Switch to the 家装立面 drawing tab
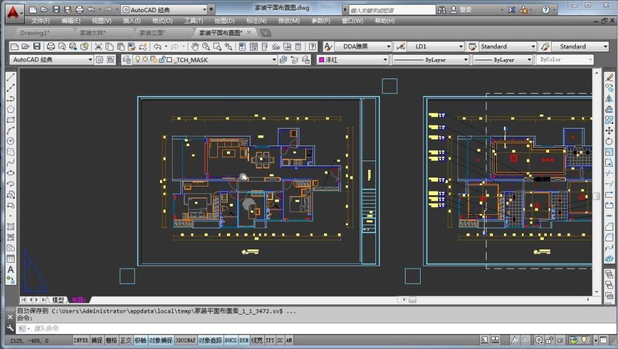The width and height of the screenshot is (618, 349). click(x=153, y=33)
